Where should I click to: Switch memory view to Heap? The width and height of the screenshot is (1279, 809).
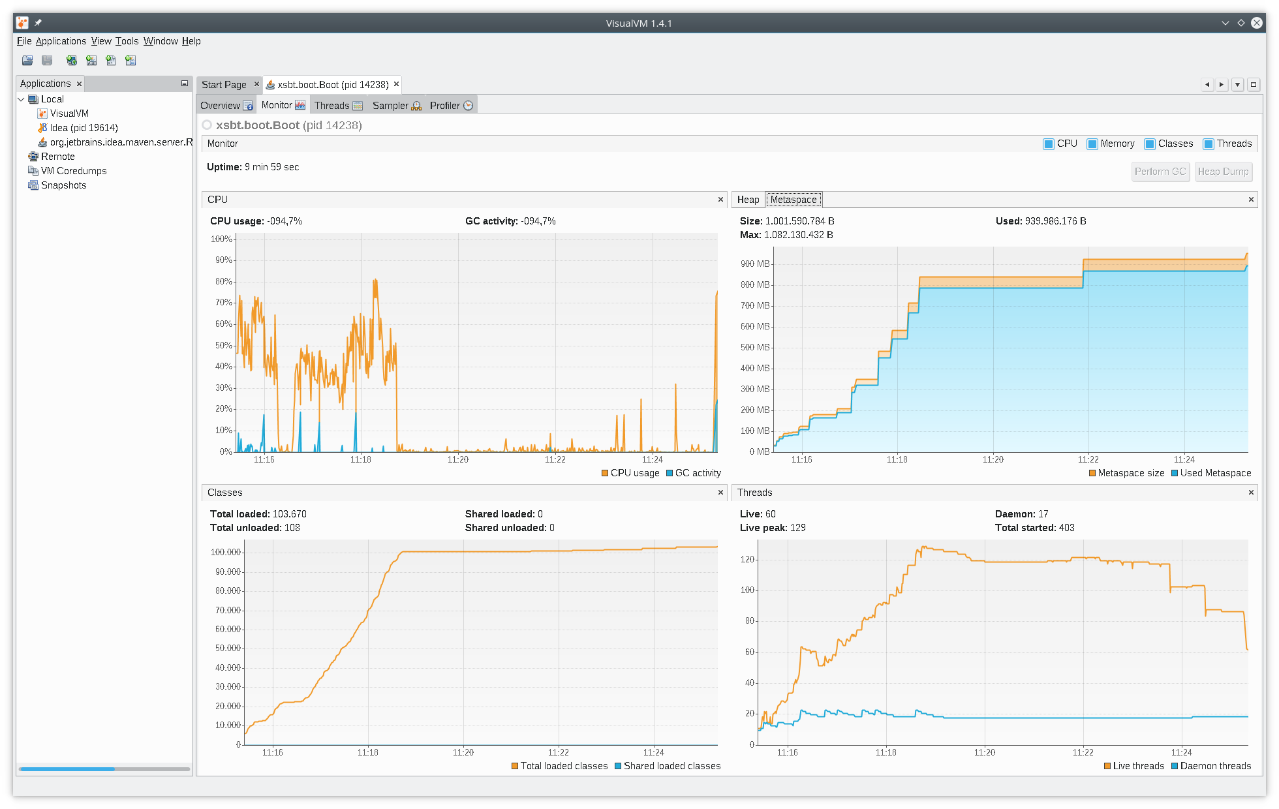[748, 200]
